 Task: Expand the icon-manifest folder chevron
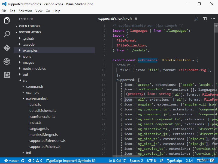coord(23,98)
